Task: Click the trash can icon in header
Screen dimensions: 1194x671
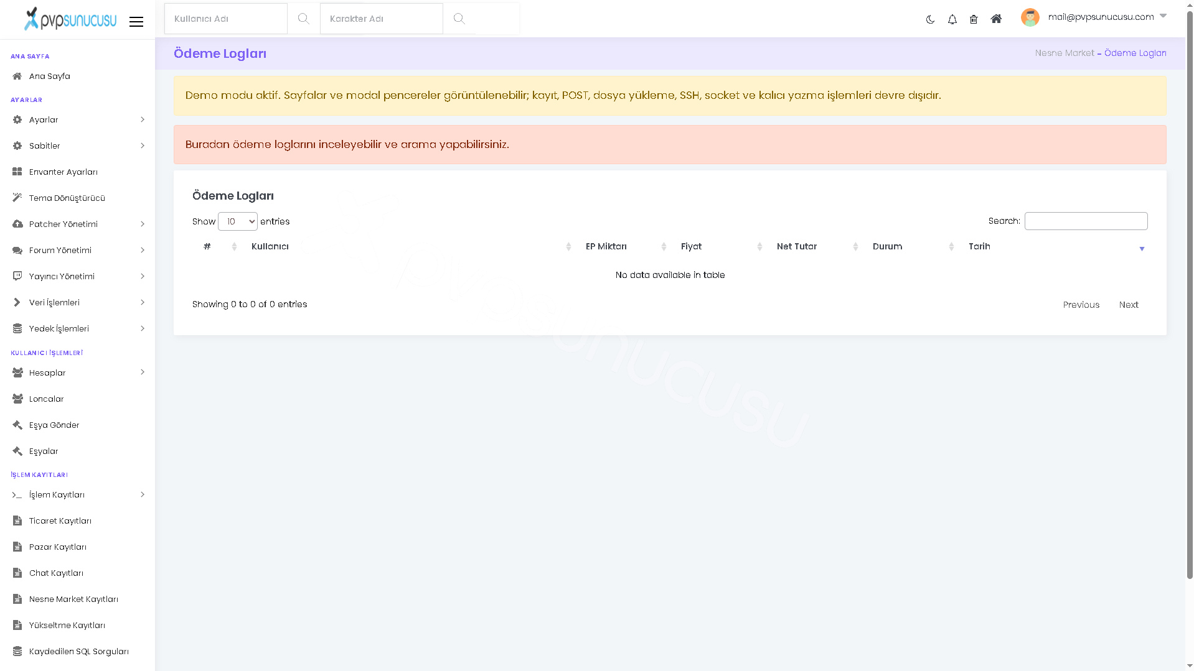Action: (x=974, y=19)
